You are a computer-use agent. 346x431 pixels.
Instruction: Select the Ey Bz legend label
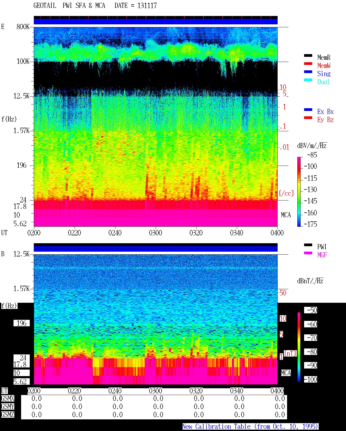pyautogui.click(x=325, y=120)
